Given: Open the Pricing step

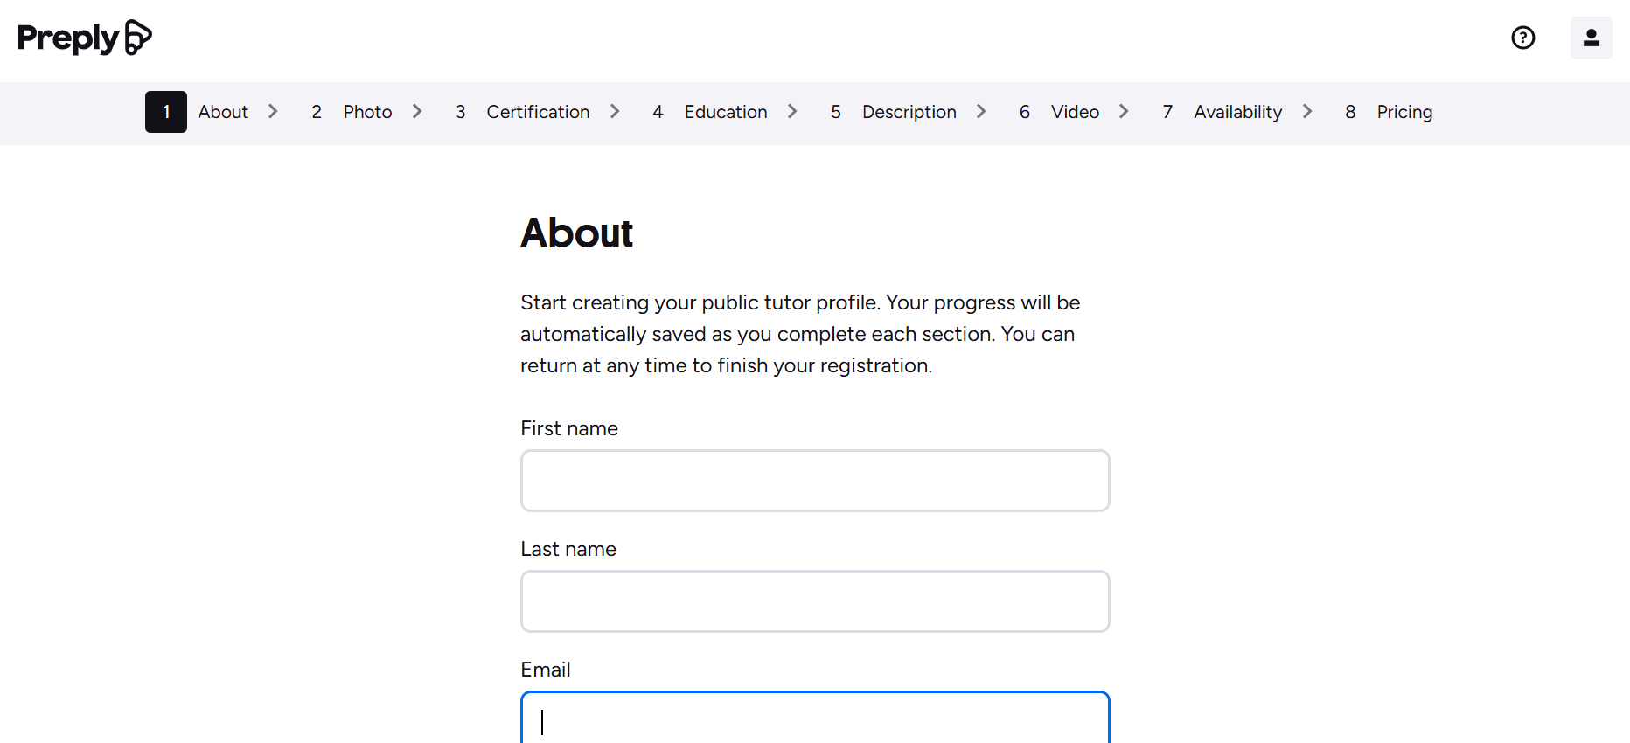Looking at the screenshot, I should coord(1404,112).
